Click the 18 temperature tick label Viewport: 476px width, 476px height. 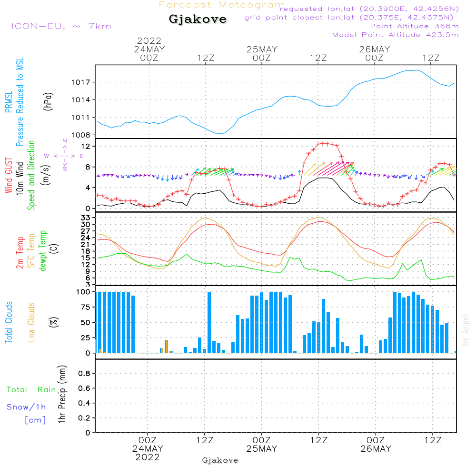[85, 251]
